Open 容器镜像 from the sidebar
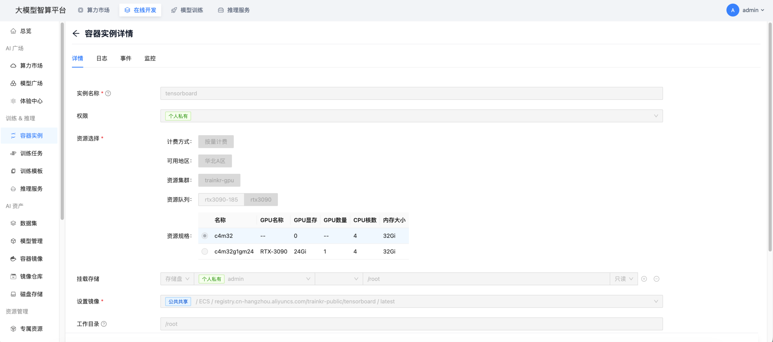 tap(31, 259)
